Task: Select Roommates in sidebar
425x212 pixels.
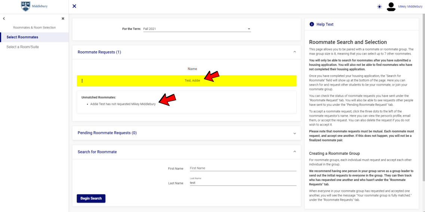Action: (22, 37)
